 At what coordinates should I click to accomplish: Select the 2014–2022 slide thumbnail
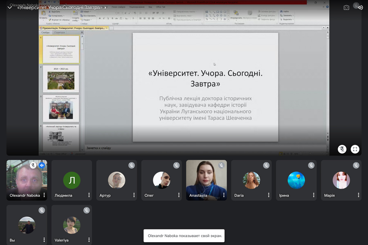pyautogui.click(x=61, y=79)
